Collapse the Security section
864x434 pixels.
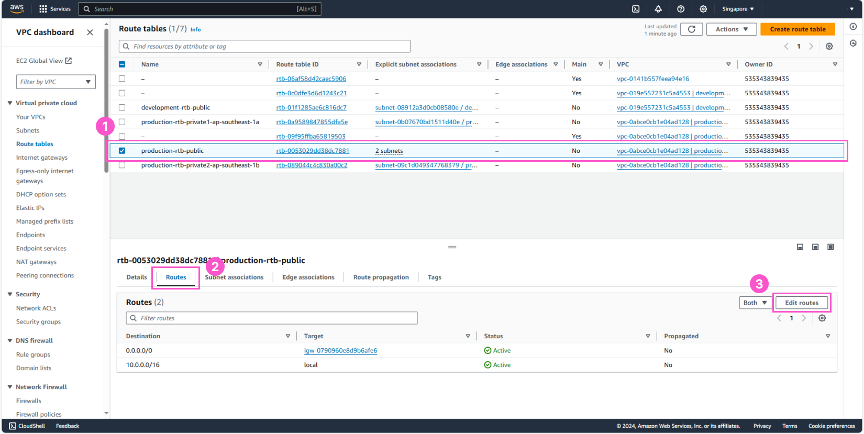(x=10, y=294)
